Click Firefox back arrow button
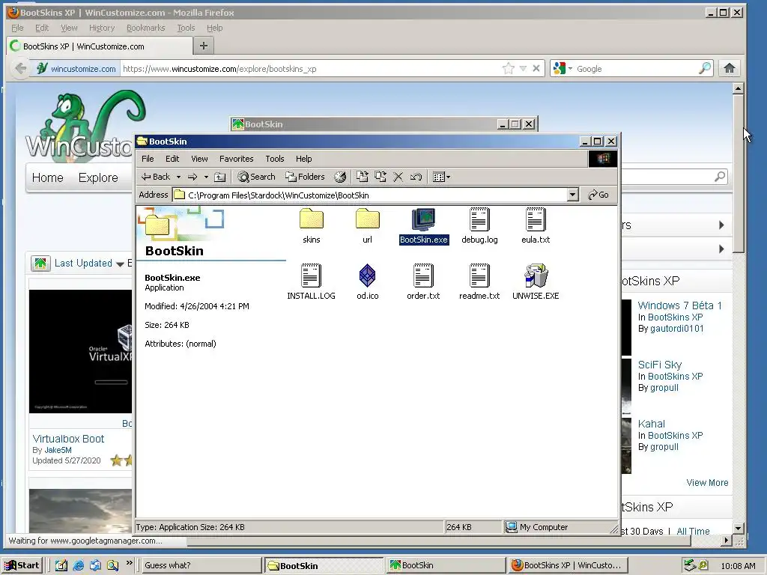Screen dimensions: 767x575 (20, 68)
